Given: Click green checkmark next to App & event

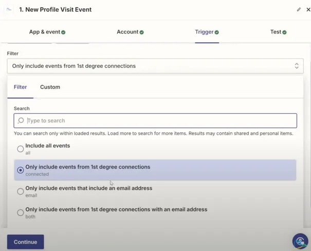Looking at the screenshot, I should [x=63, y=32].
